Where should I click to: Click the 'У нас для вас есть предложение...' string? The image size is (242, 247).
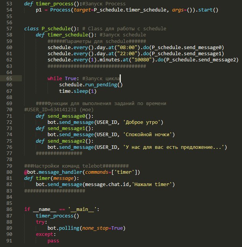(173, 147)
